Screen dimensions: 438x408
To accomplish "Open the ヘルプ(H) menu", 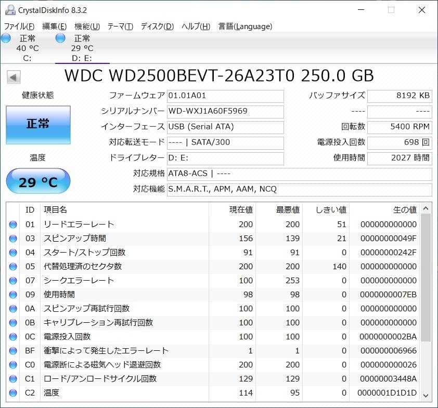I will point(196,26).
